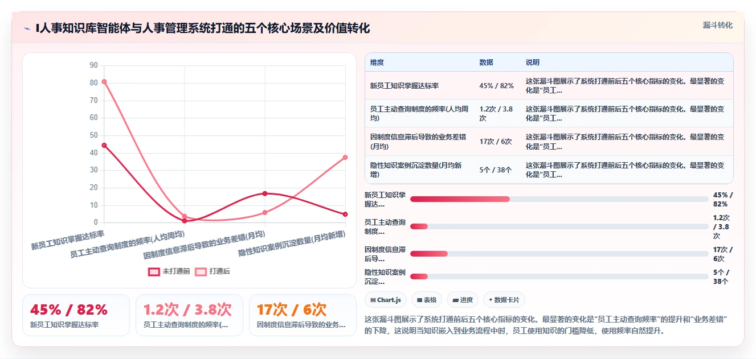Click x-axis label 隐性知识案例沉淀数量(月均新增)
756x359 pixels.
point(292,244)
